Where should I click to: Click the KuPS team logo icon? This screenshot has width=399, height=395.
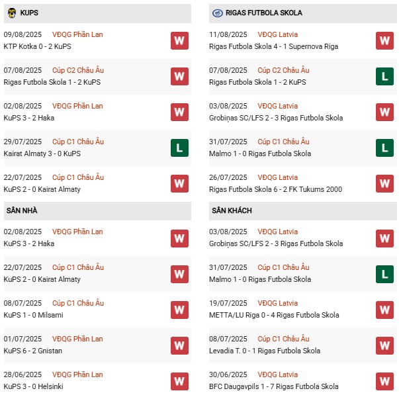12,13
